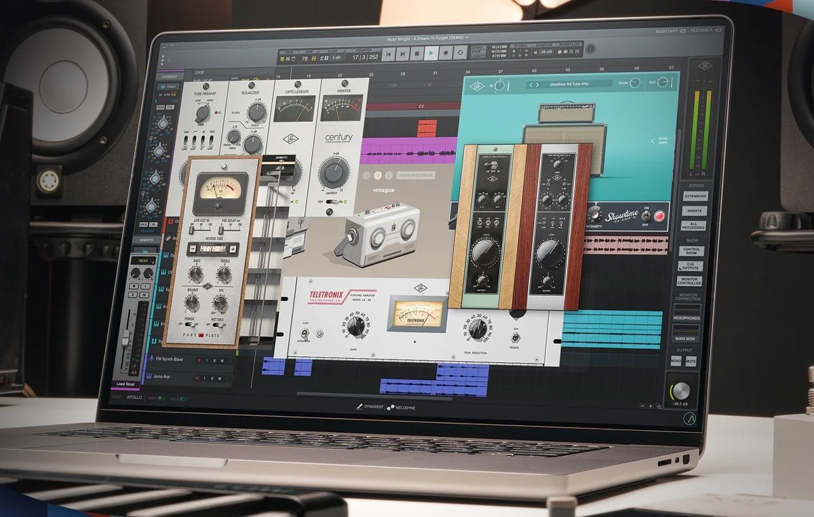Select Main Mon monitor correction
This screenshot has height=517, width=814.
point(685,332)
